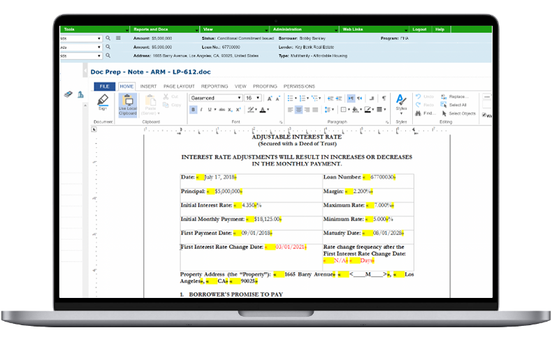Screen dimensions: 552x344
Task: Click the font color button
Action: click(263, 110)
